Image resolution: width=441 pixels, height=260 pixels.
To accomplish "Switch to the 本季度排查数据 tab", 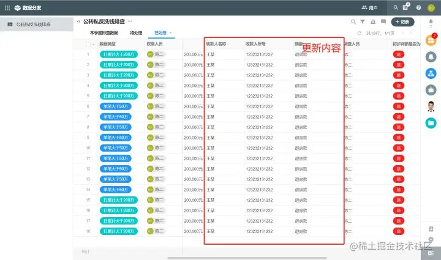I will [x=104, y=33].
